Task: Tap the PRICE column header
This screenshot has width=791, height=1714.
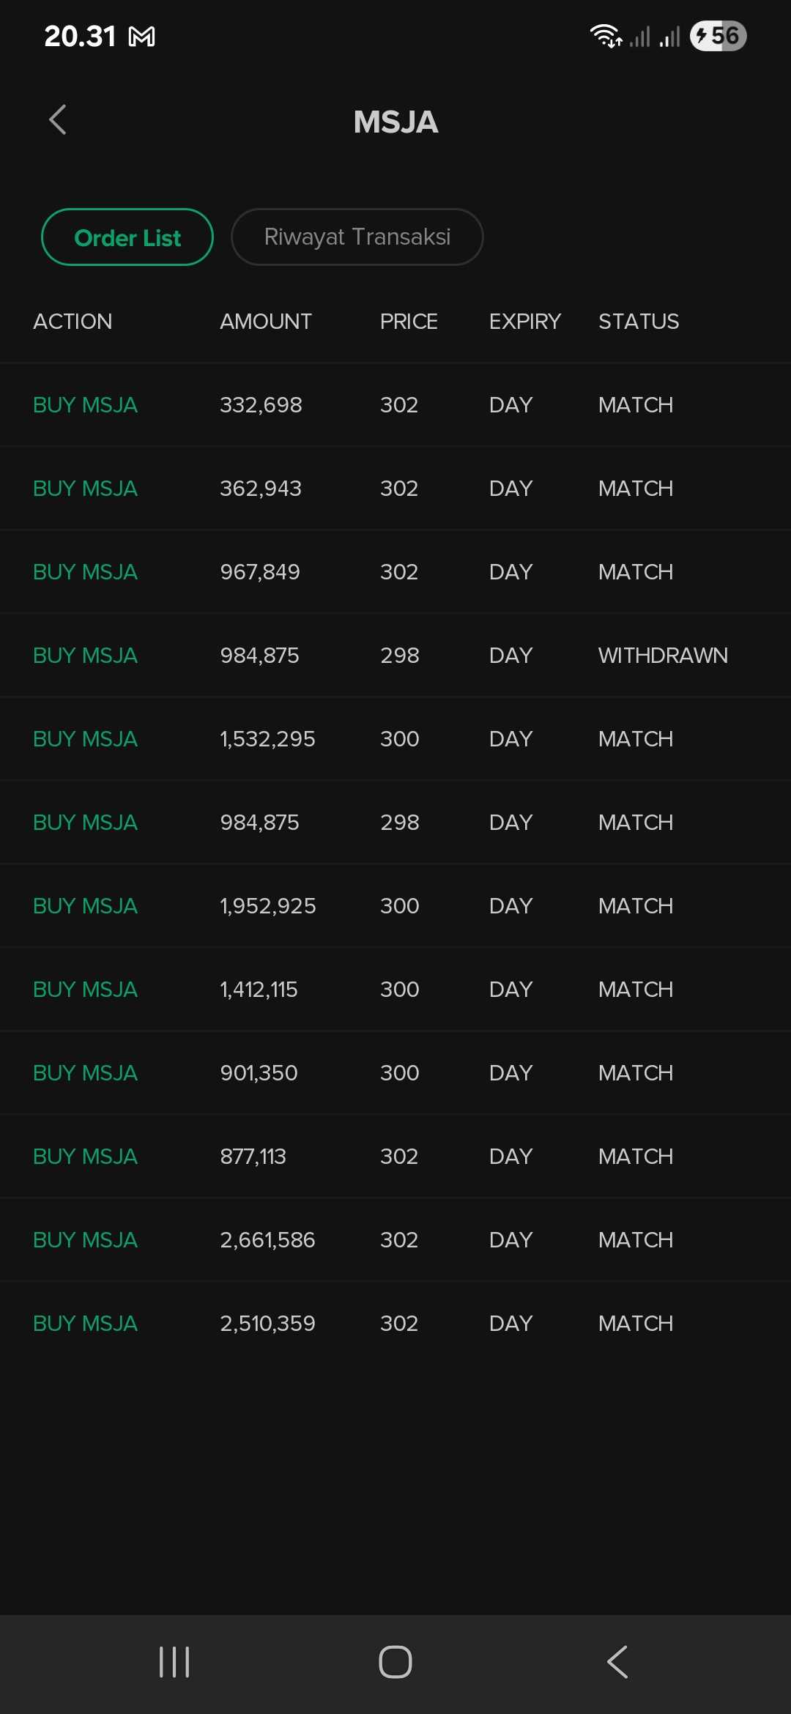Action: point(409,322)
